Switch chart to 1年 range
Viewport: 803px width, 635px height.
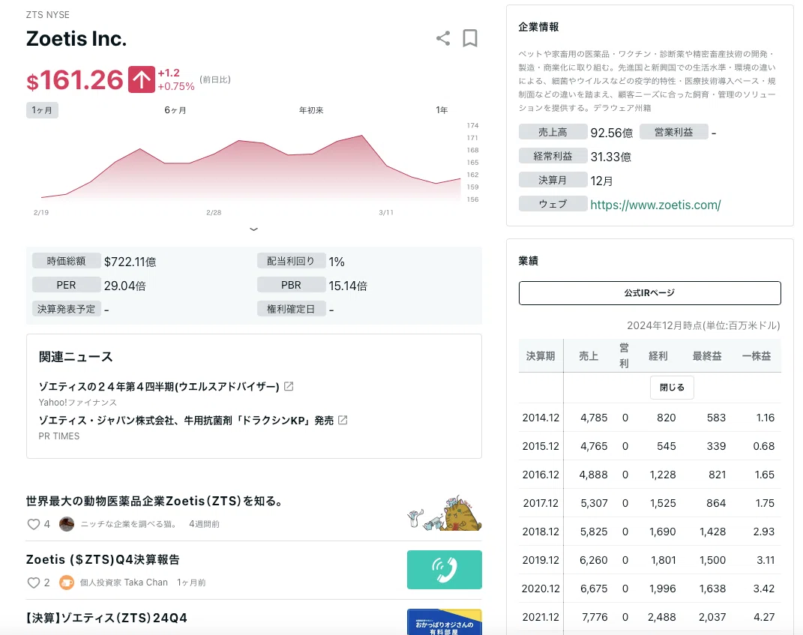coord(442,110)
